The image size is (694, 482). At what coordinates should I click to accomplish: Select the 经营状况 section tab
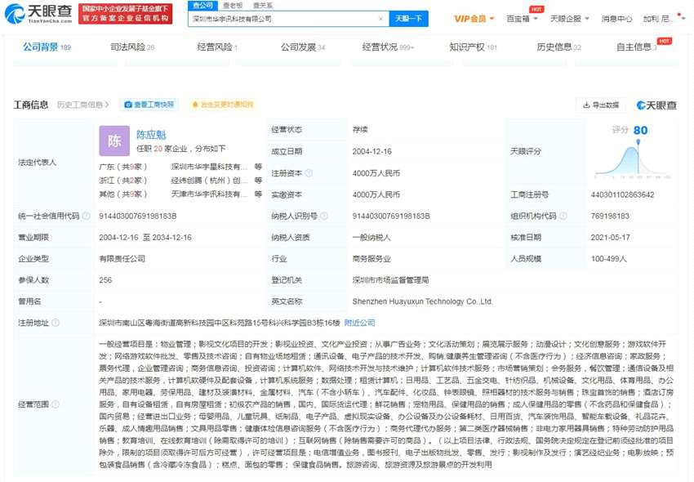click(x=388, y=47)
